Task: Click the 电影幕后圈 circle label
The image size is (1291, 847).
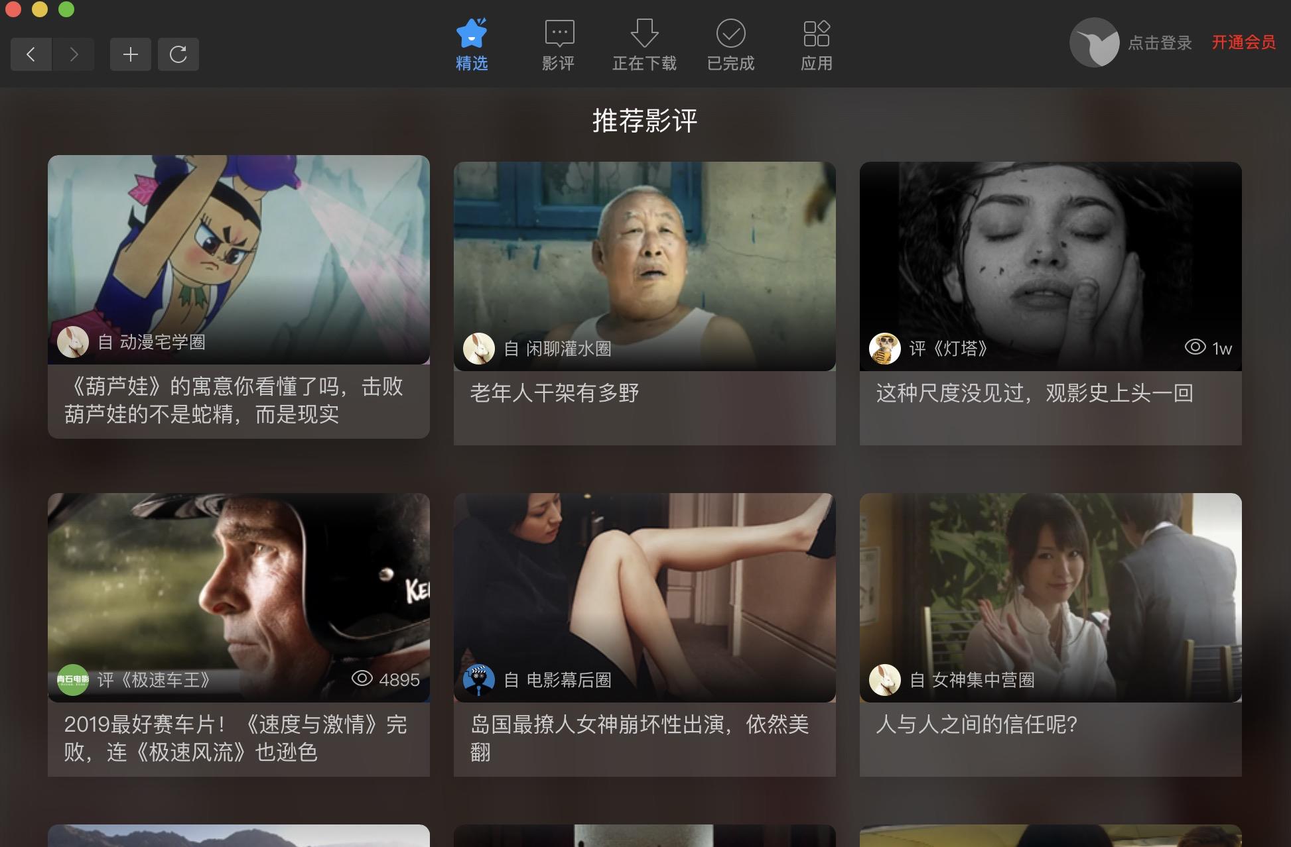Action: point(568,680)
